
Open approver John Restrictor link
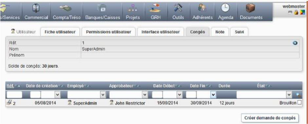click(x=130, y=103)
